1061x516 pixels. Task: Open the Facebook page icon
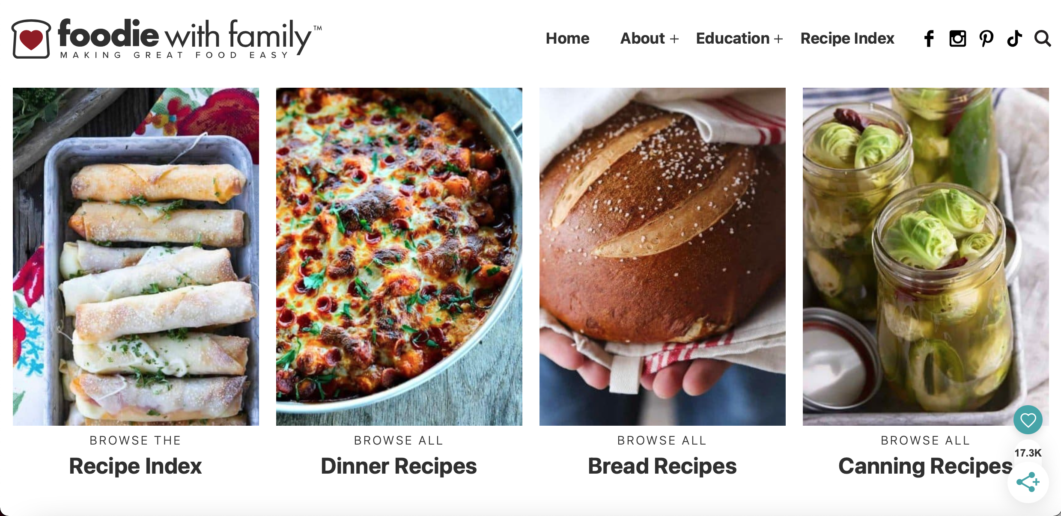pyautogui.click(x=929, y=39)
